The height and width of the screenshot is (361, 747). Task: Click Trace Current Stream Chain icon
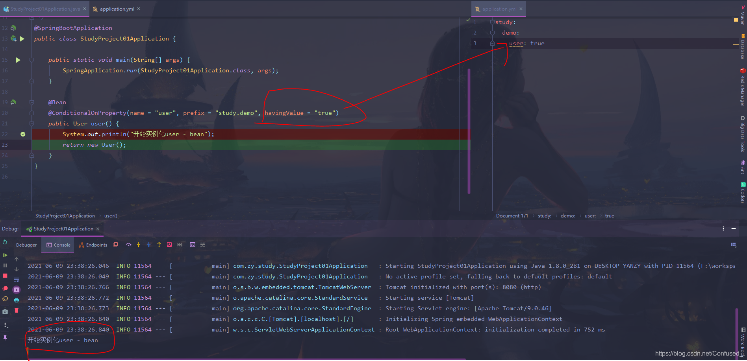[203, 245]
